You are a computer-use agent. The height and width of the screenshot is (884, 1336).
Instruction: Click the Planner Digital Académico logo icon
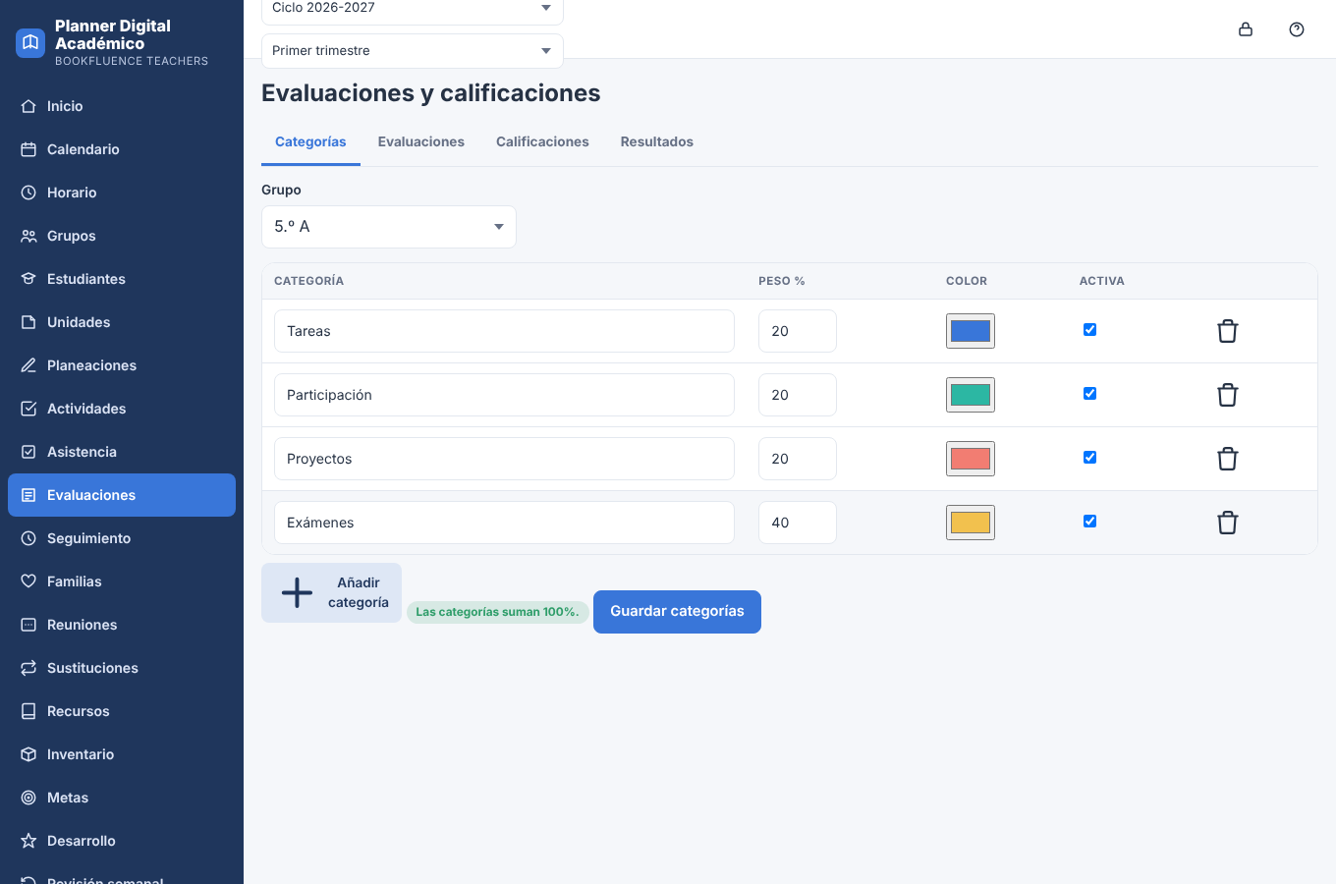[30, 43]
